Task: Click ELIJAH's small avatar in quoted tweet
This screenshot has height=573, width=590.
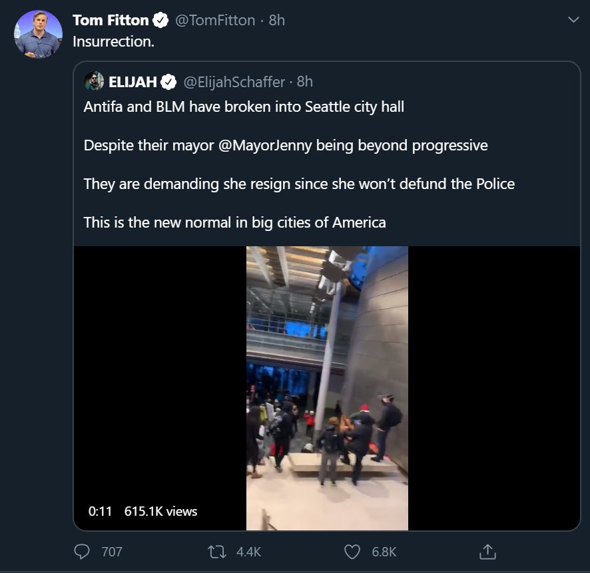Action: [x=94, y=81]
